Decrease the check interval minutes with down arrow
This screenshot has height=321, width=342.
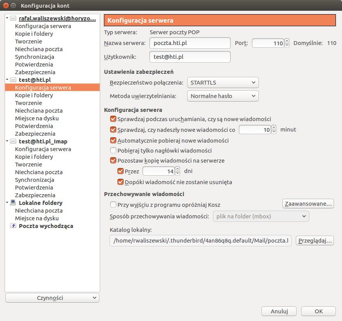pyautogui.click(x=274, y=132)
